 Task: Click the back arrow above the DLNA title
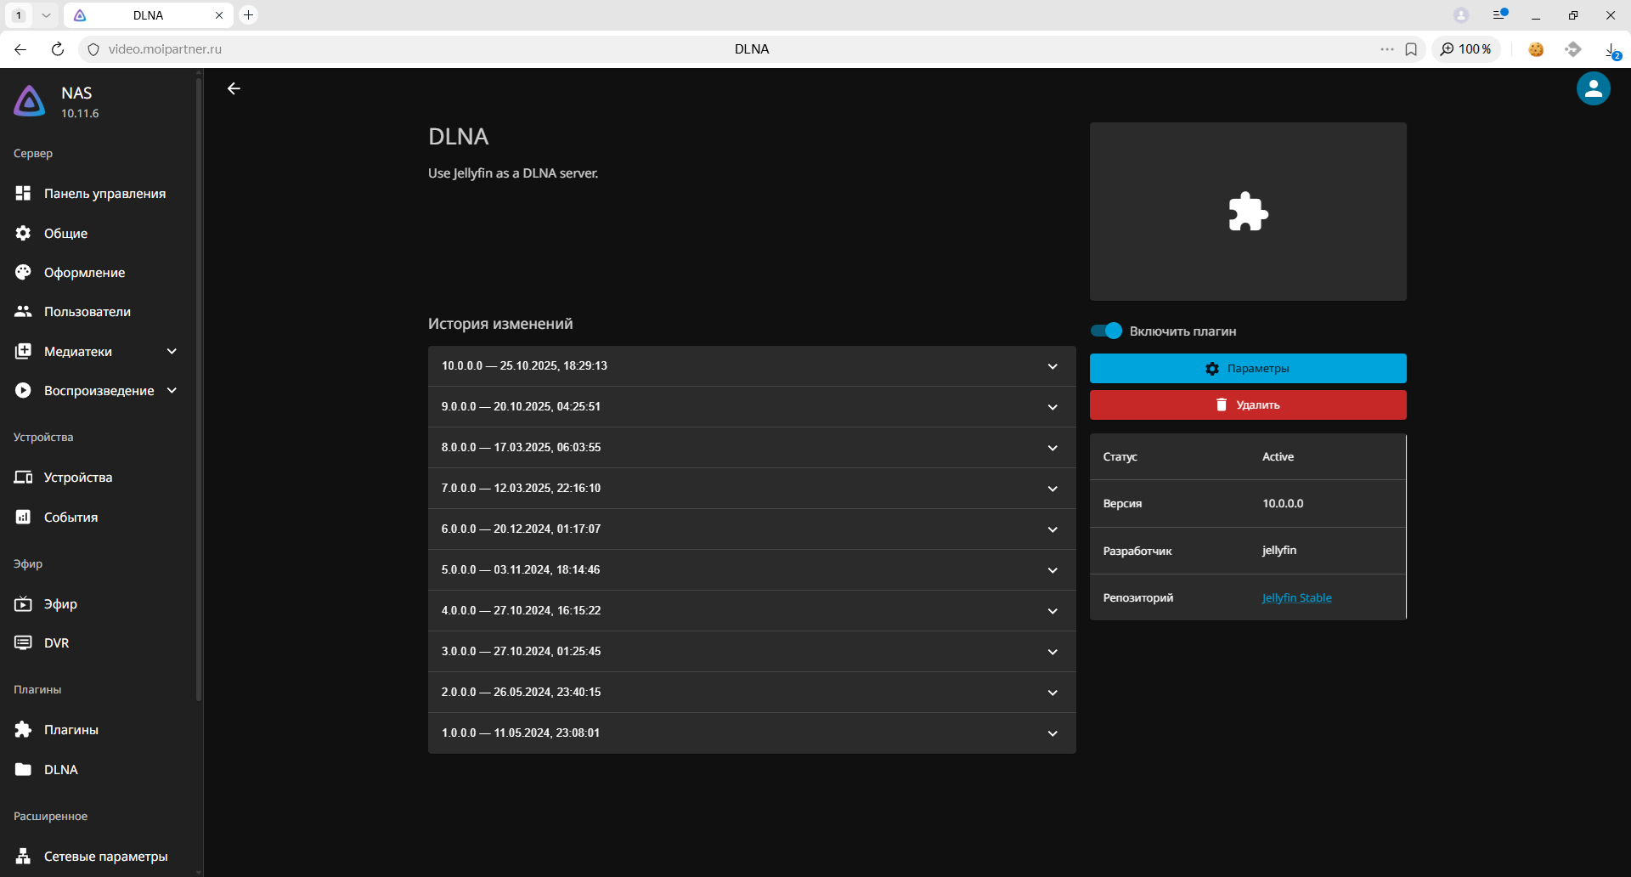(x=234, y=88)
